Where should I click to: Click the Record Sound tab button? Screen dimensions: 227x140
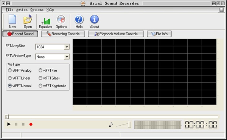click(20, 34)
